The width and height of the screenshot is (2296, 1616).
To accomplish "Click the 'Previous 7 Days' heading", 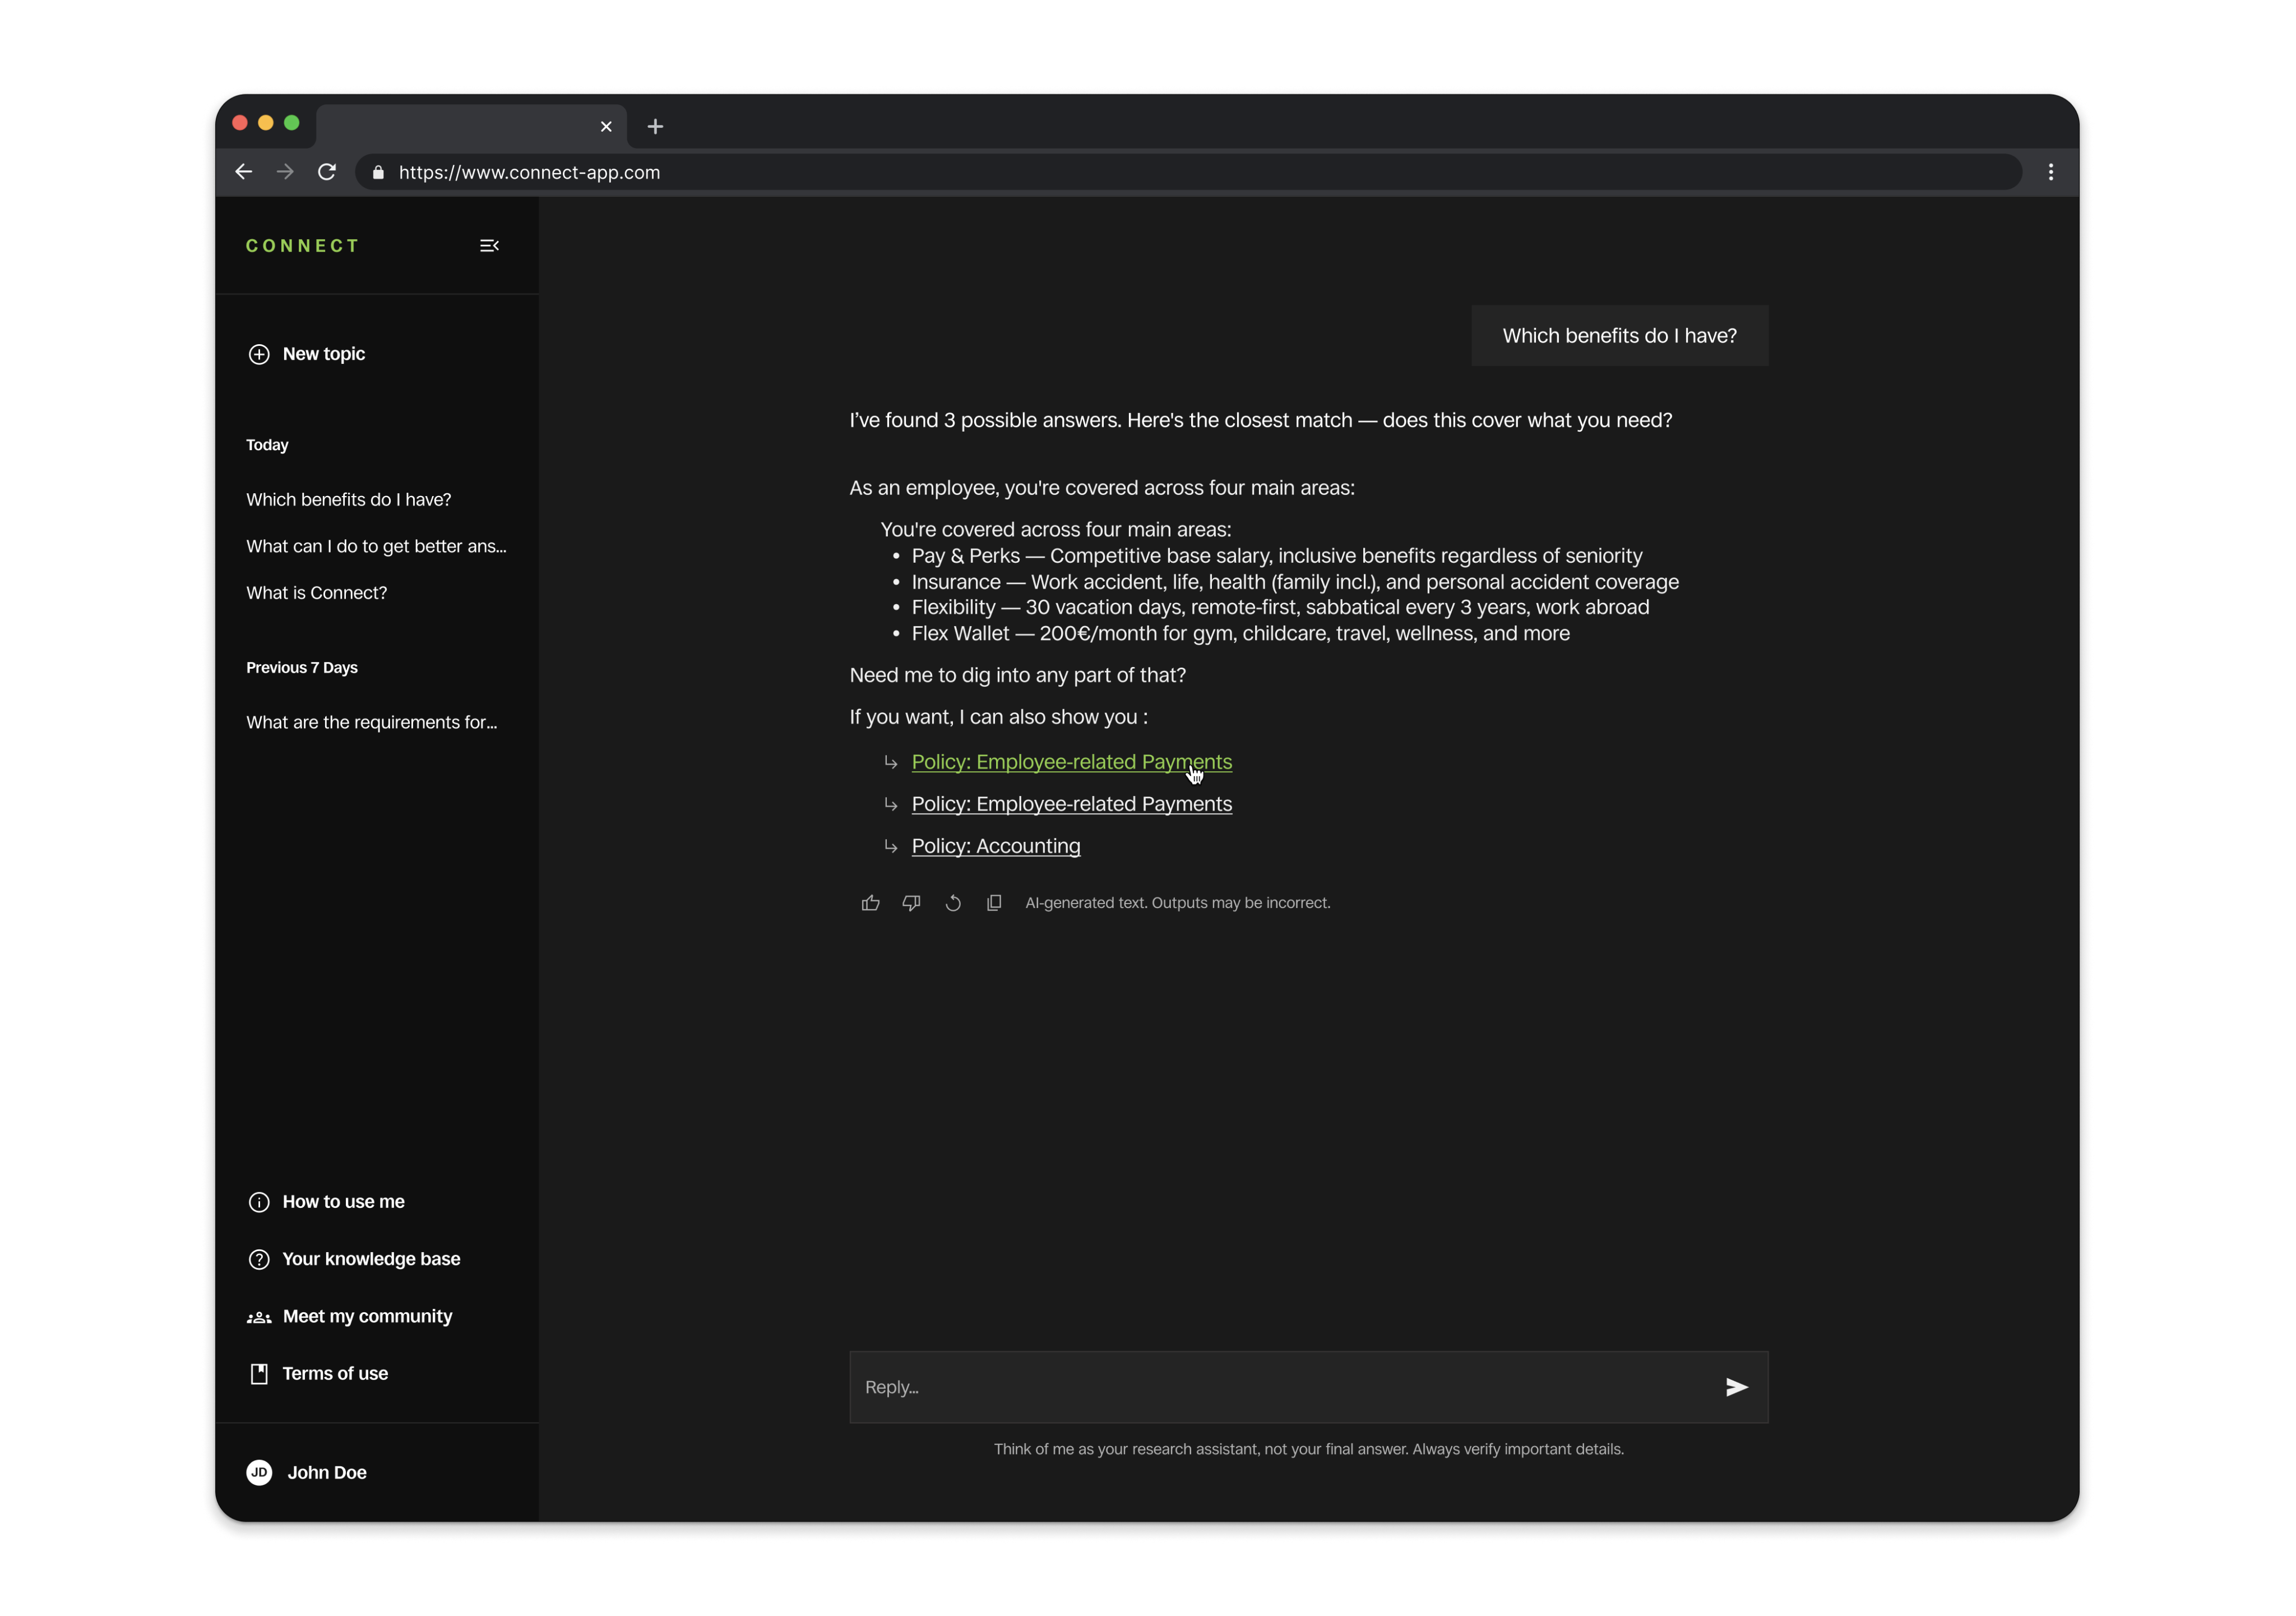I will click(x=302, y=668).
